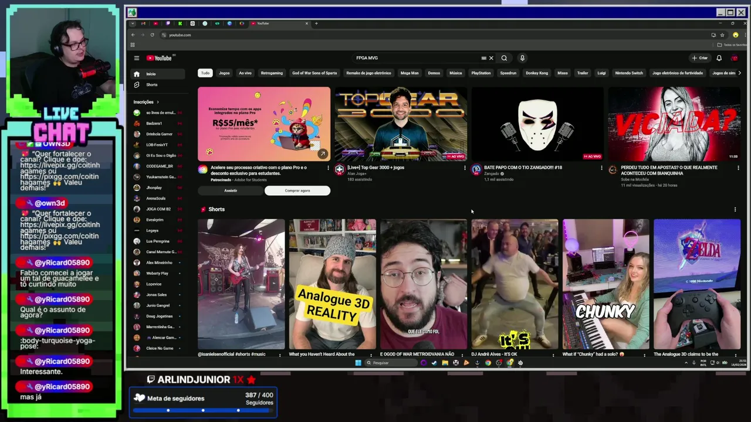Viewport: 751px width, 422px height.
Task: Open the Analogue 3D REALITY short
Action: pos(332,284)
